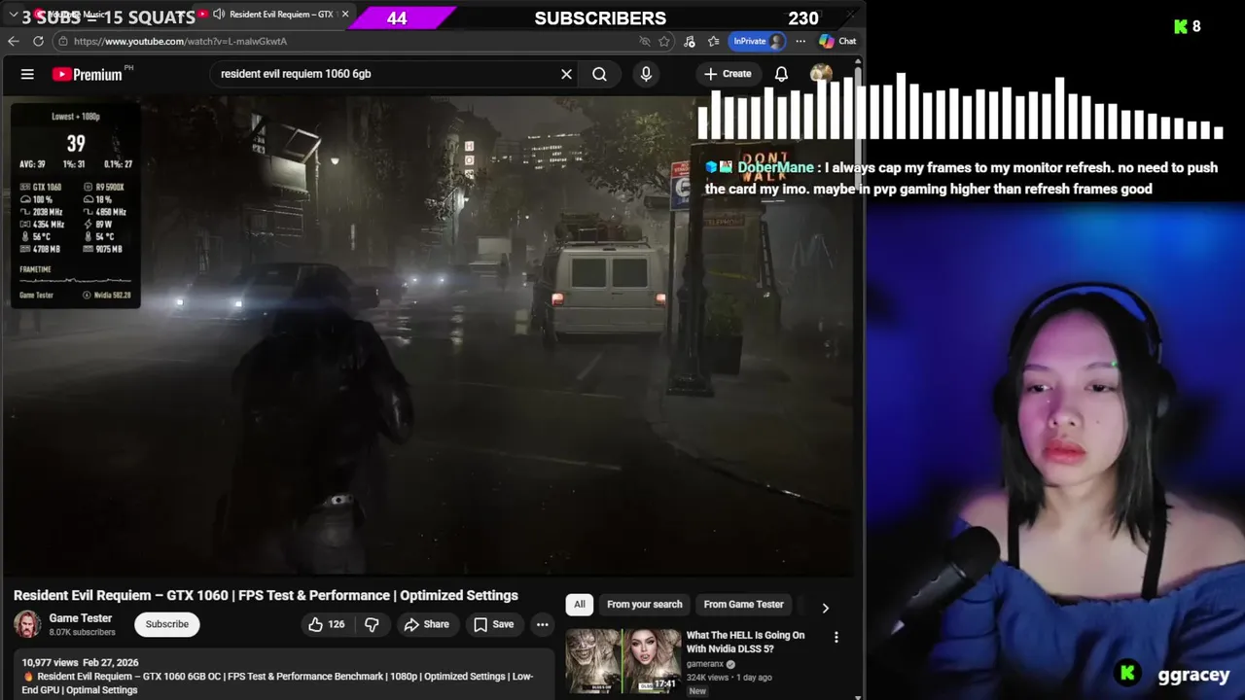
Task: Open tracking prevention eye icon in address bar
Action: click(644, 41)
